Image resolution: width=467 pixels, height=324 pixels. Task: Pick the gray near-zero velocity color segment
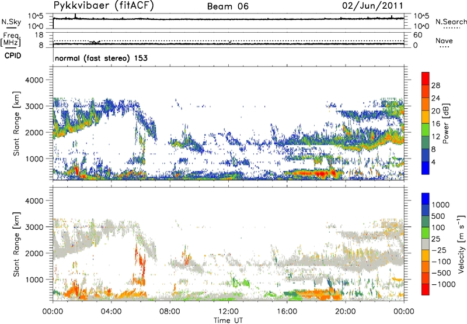tap(426, 244)
